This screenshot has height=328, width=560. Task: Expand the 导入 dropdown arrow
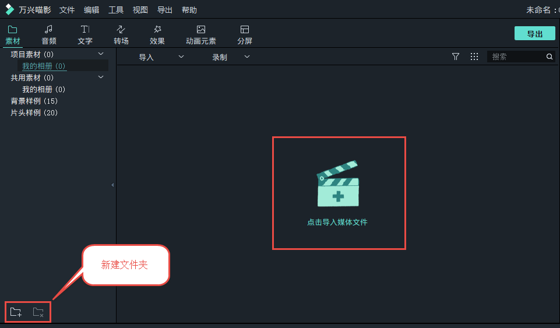coord(181,57)
